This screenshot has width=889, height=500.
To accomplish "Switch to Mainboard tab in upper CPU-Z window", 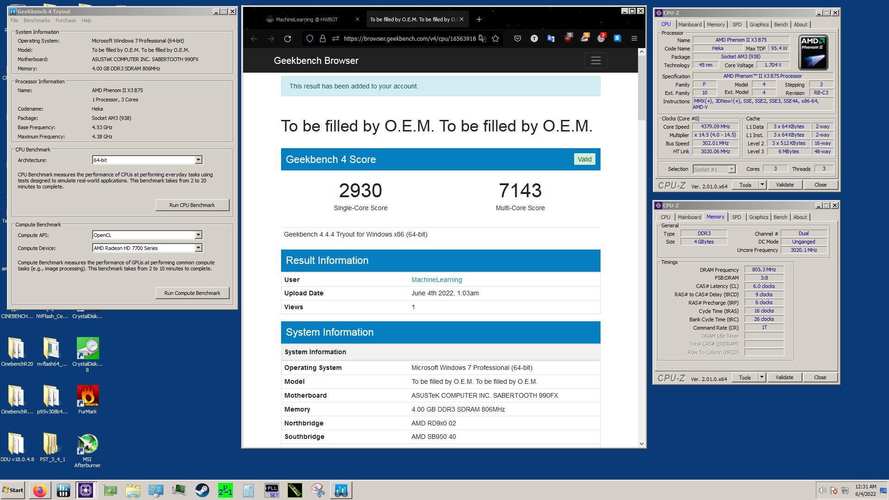I will pos(690,25).
